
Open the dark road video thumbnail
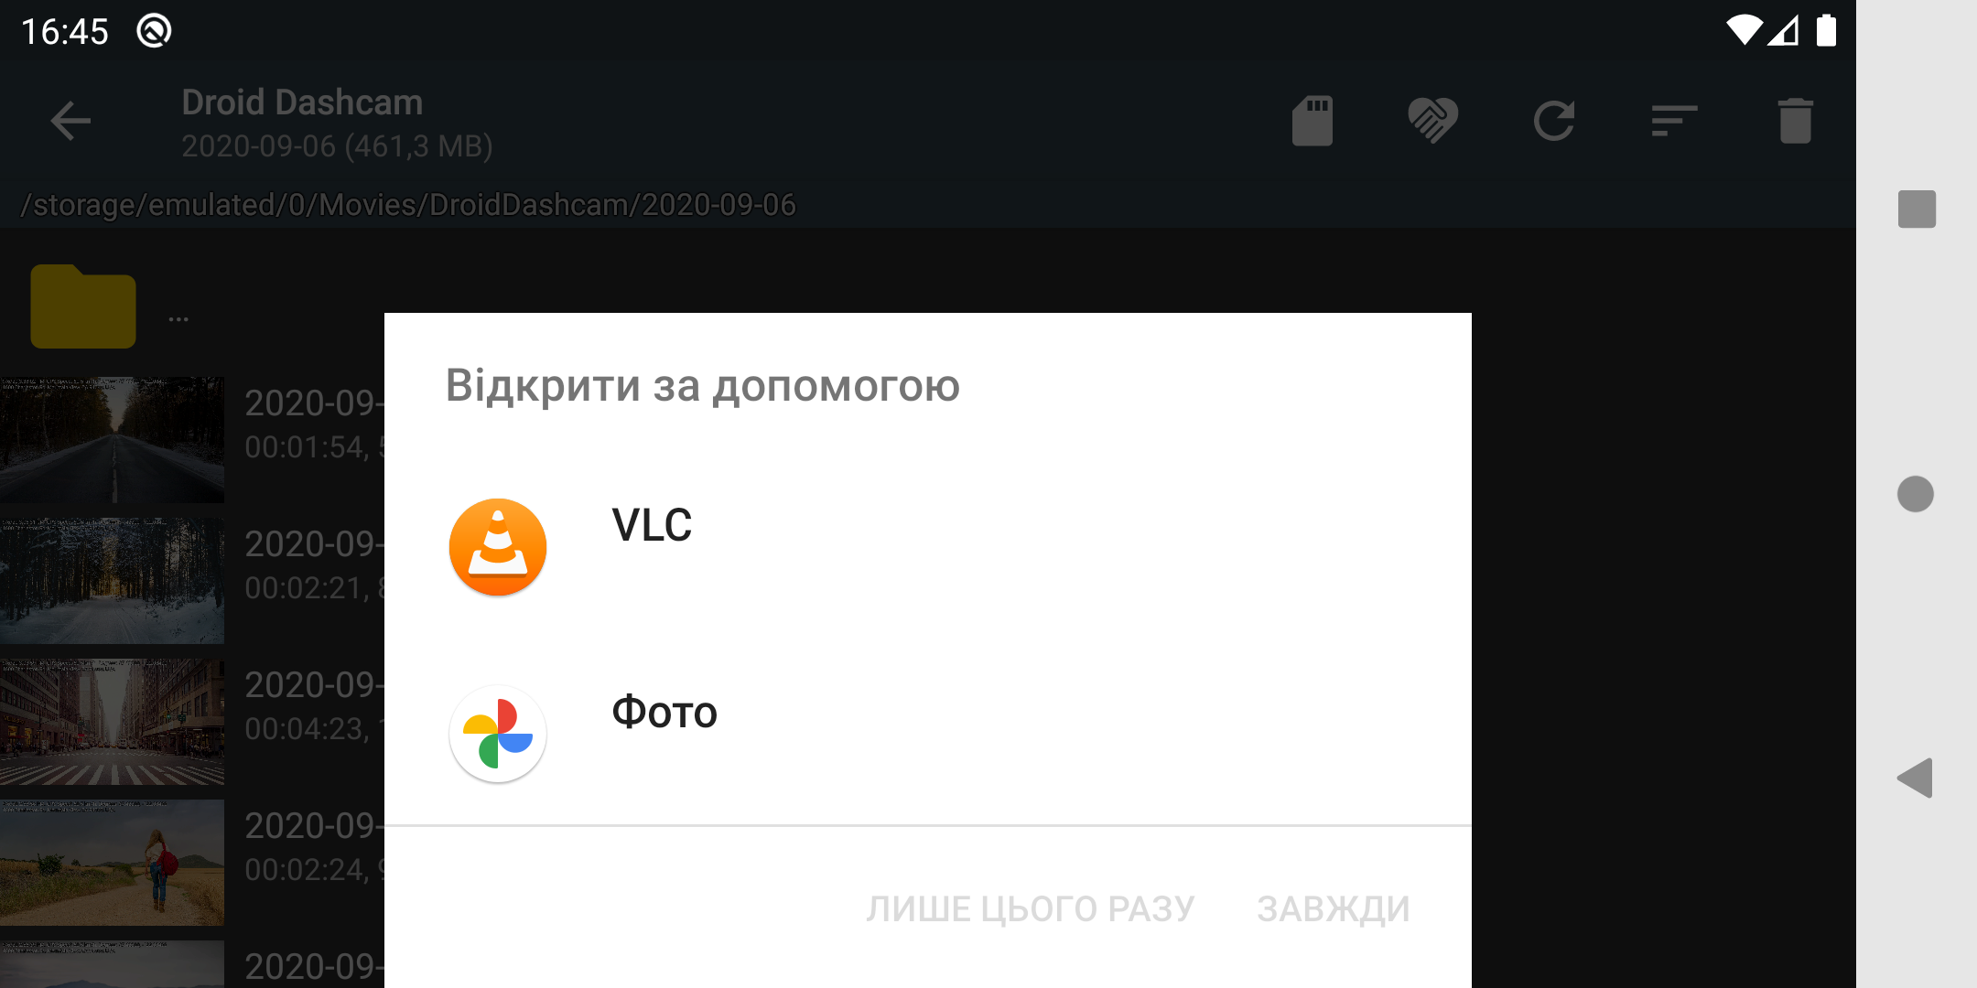coord(112,440)
